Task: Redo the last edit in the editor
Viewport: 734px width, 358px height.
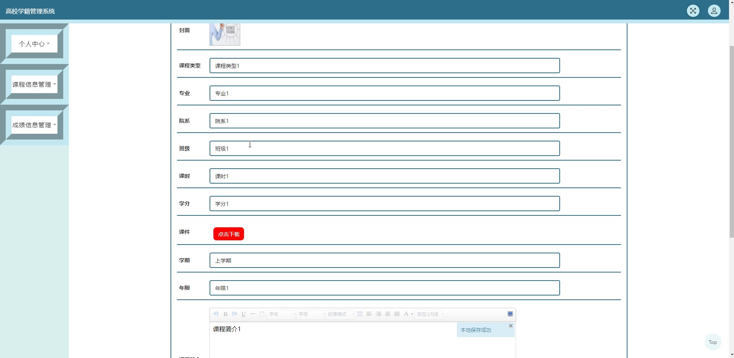Action: click(x=234, y=314)
